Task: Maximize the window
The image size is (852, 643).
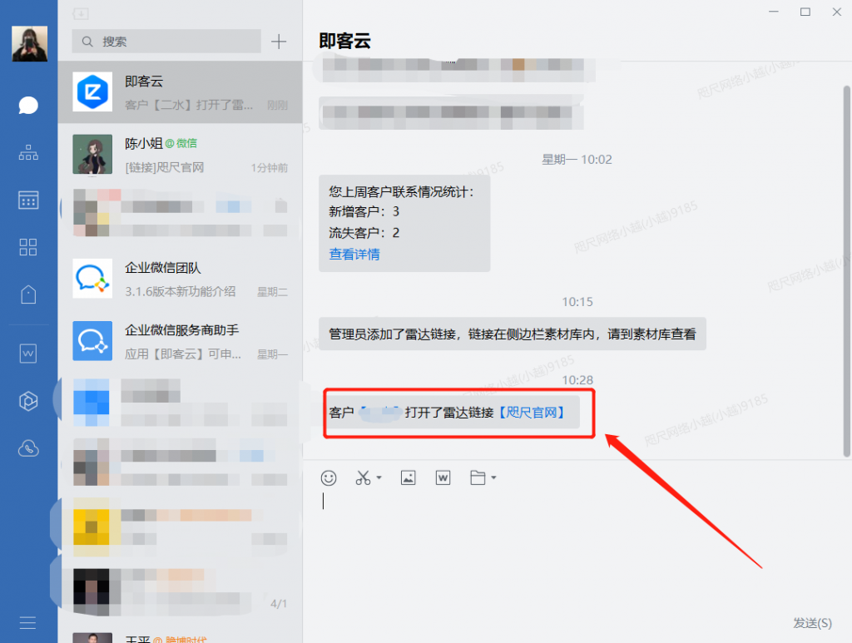Action: [805, 12]
